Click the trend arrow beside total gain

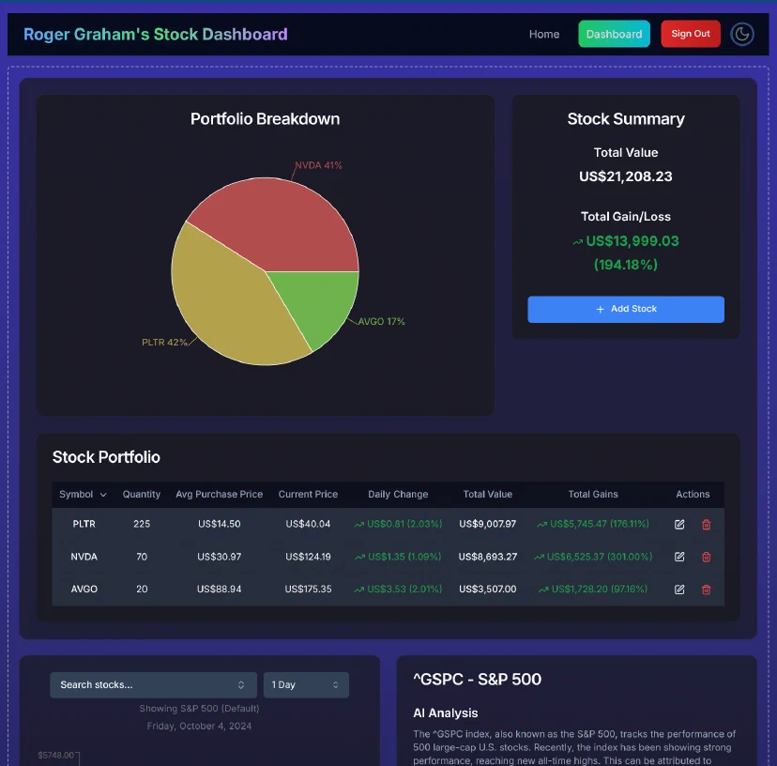577,242
